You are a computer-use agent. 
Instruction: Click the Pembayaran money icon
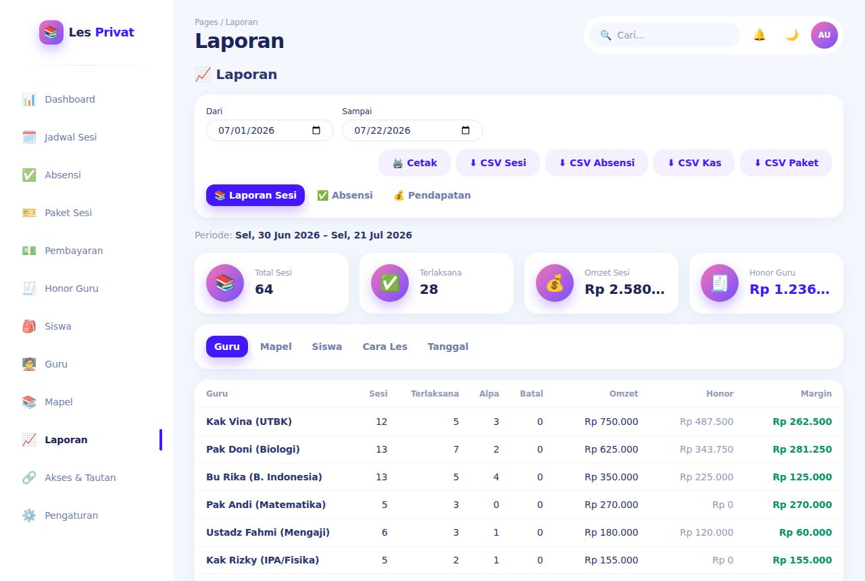pyautogui.click(x=29, y=251)
